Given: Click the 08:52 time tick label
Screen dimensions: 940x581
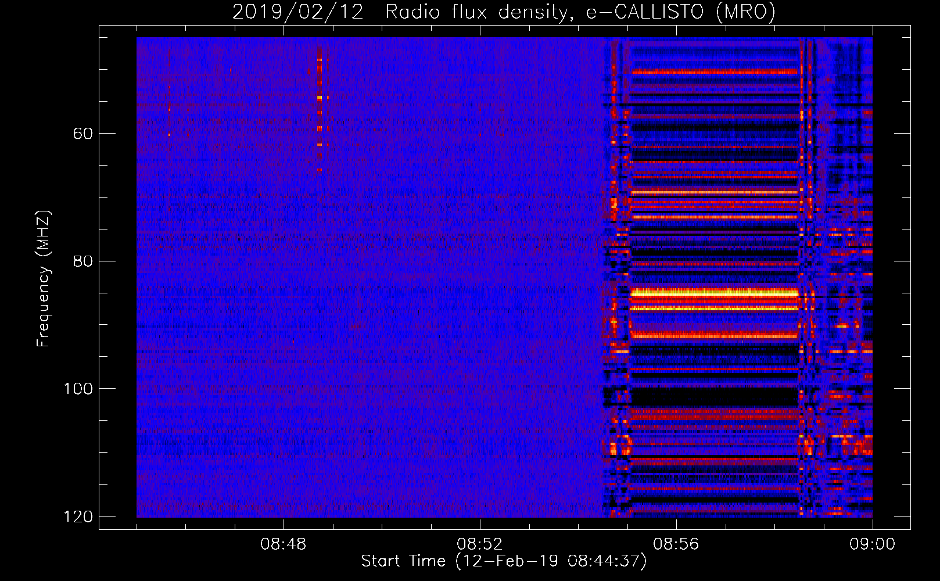Looking at the screenshot, I should tap(480, 544).
